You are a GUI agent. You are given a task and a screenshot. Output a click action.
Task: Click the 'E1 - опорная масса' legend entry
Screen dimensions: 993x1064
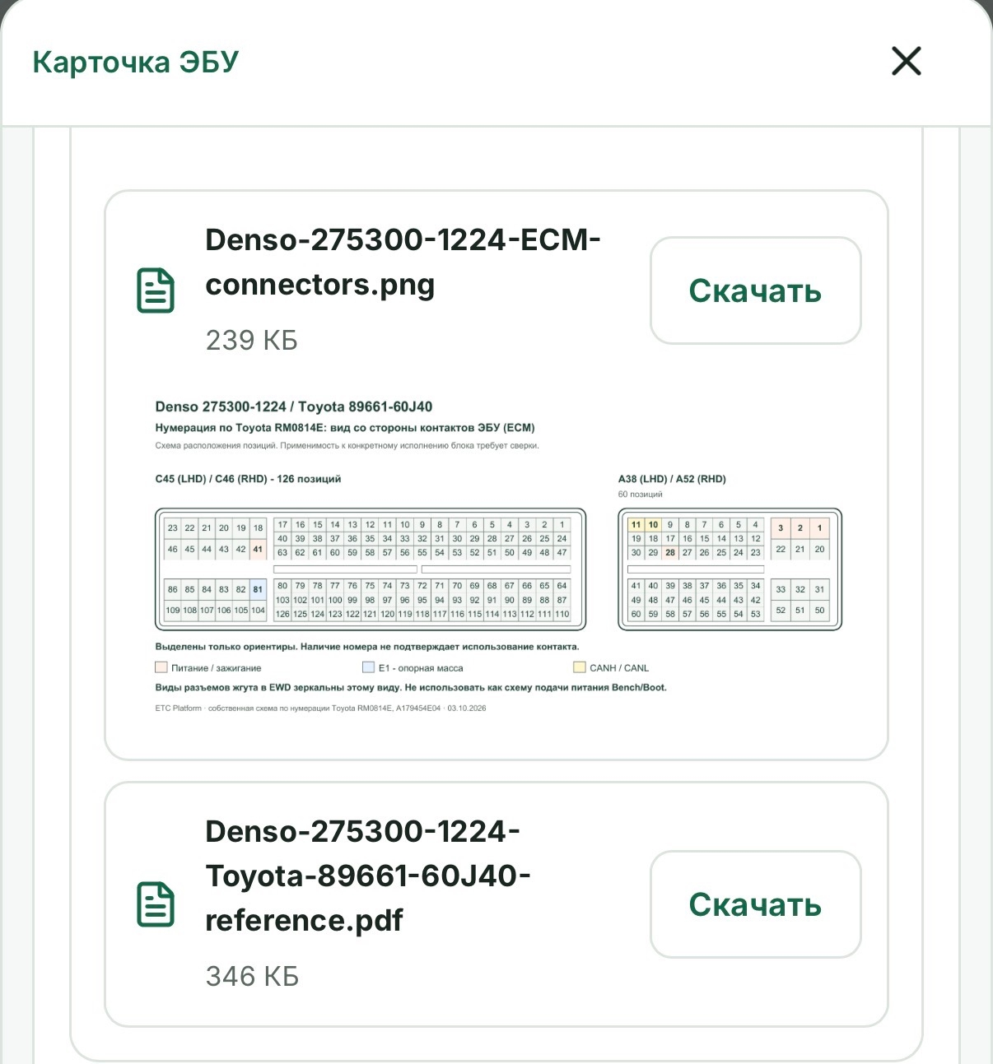point(413,668)
